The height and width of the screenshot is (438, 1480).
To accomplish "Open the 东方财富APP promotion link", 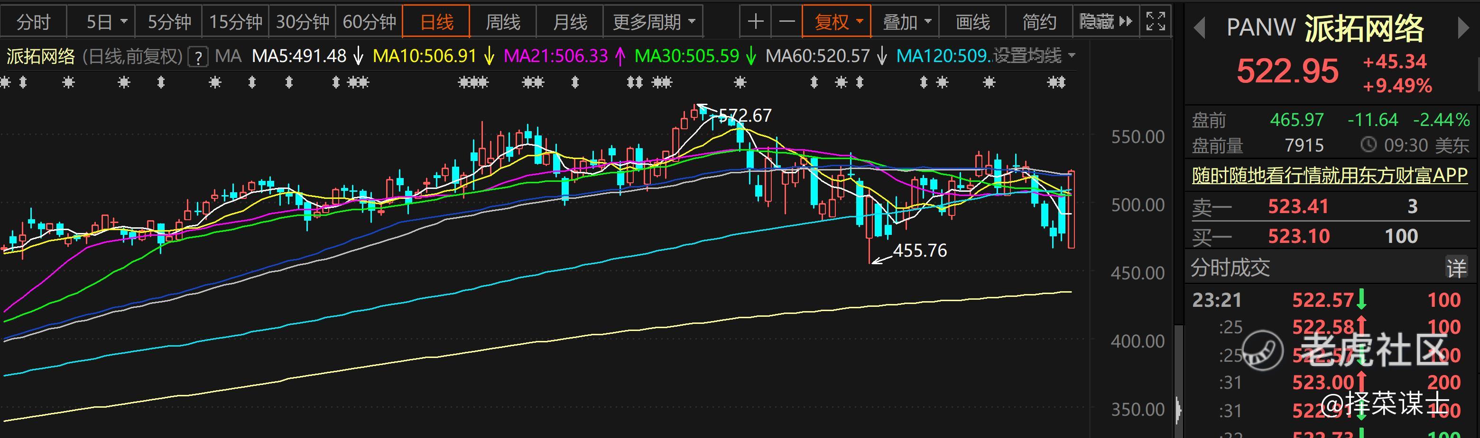I will coord(1330,175).
